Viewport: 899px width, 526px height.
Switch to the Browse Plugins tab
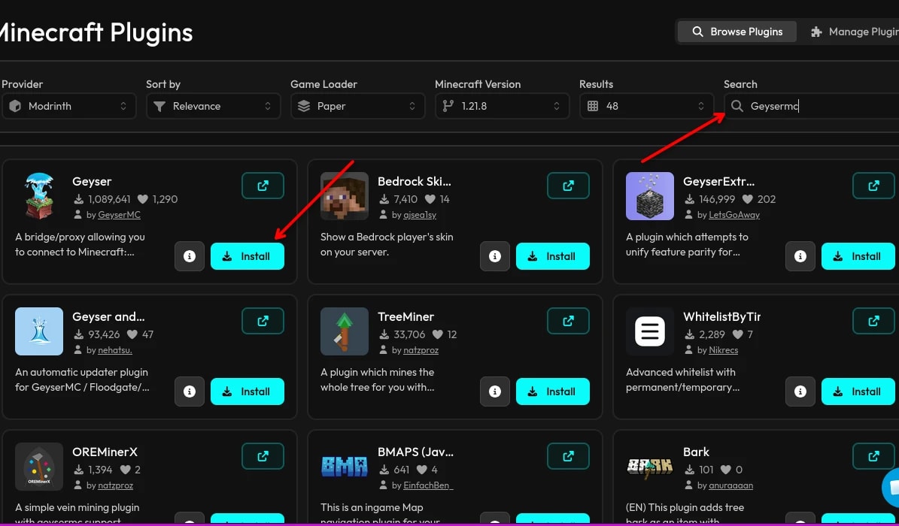[x=737, y=32]
